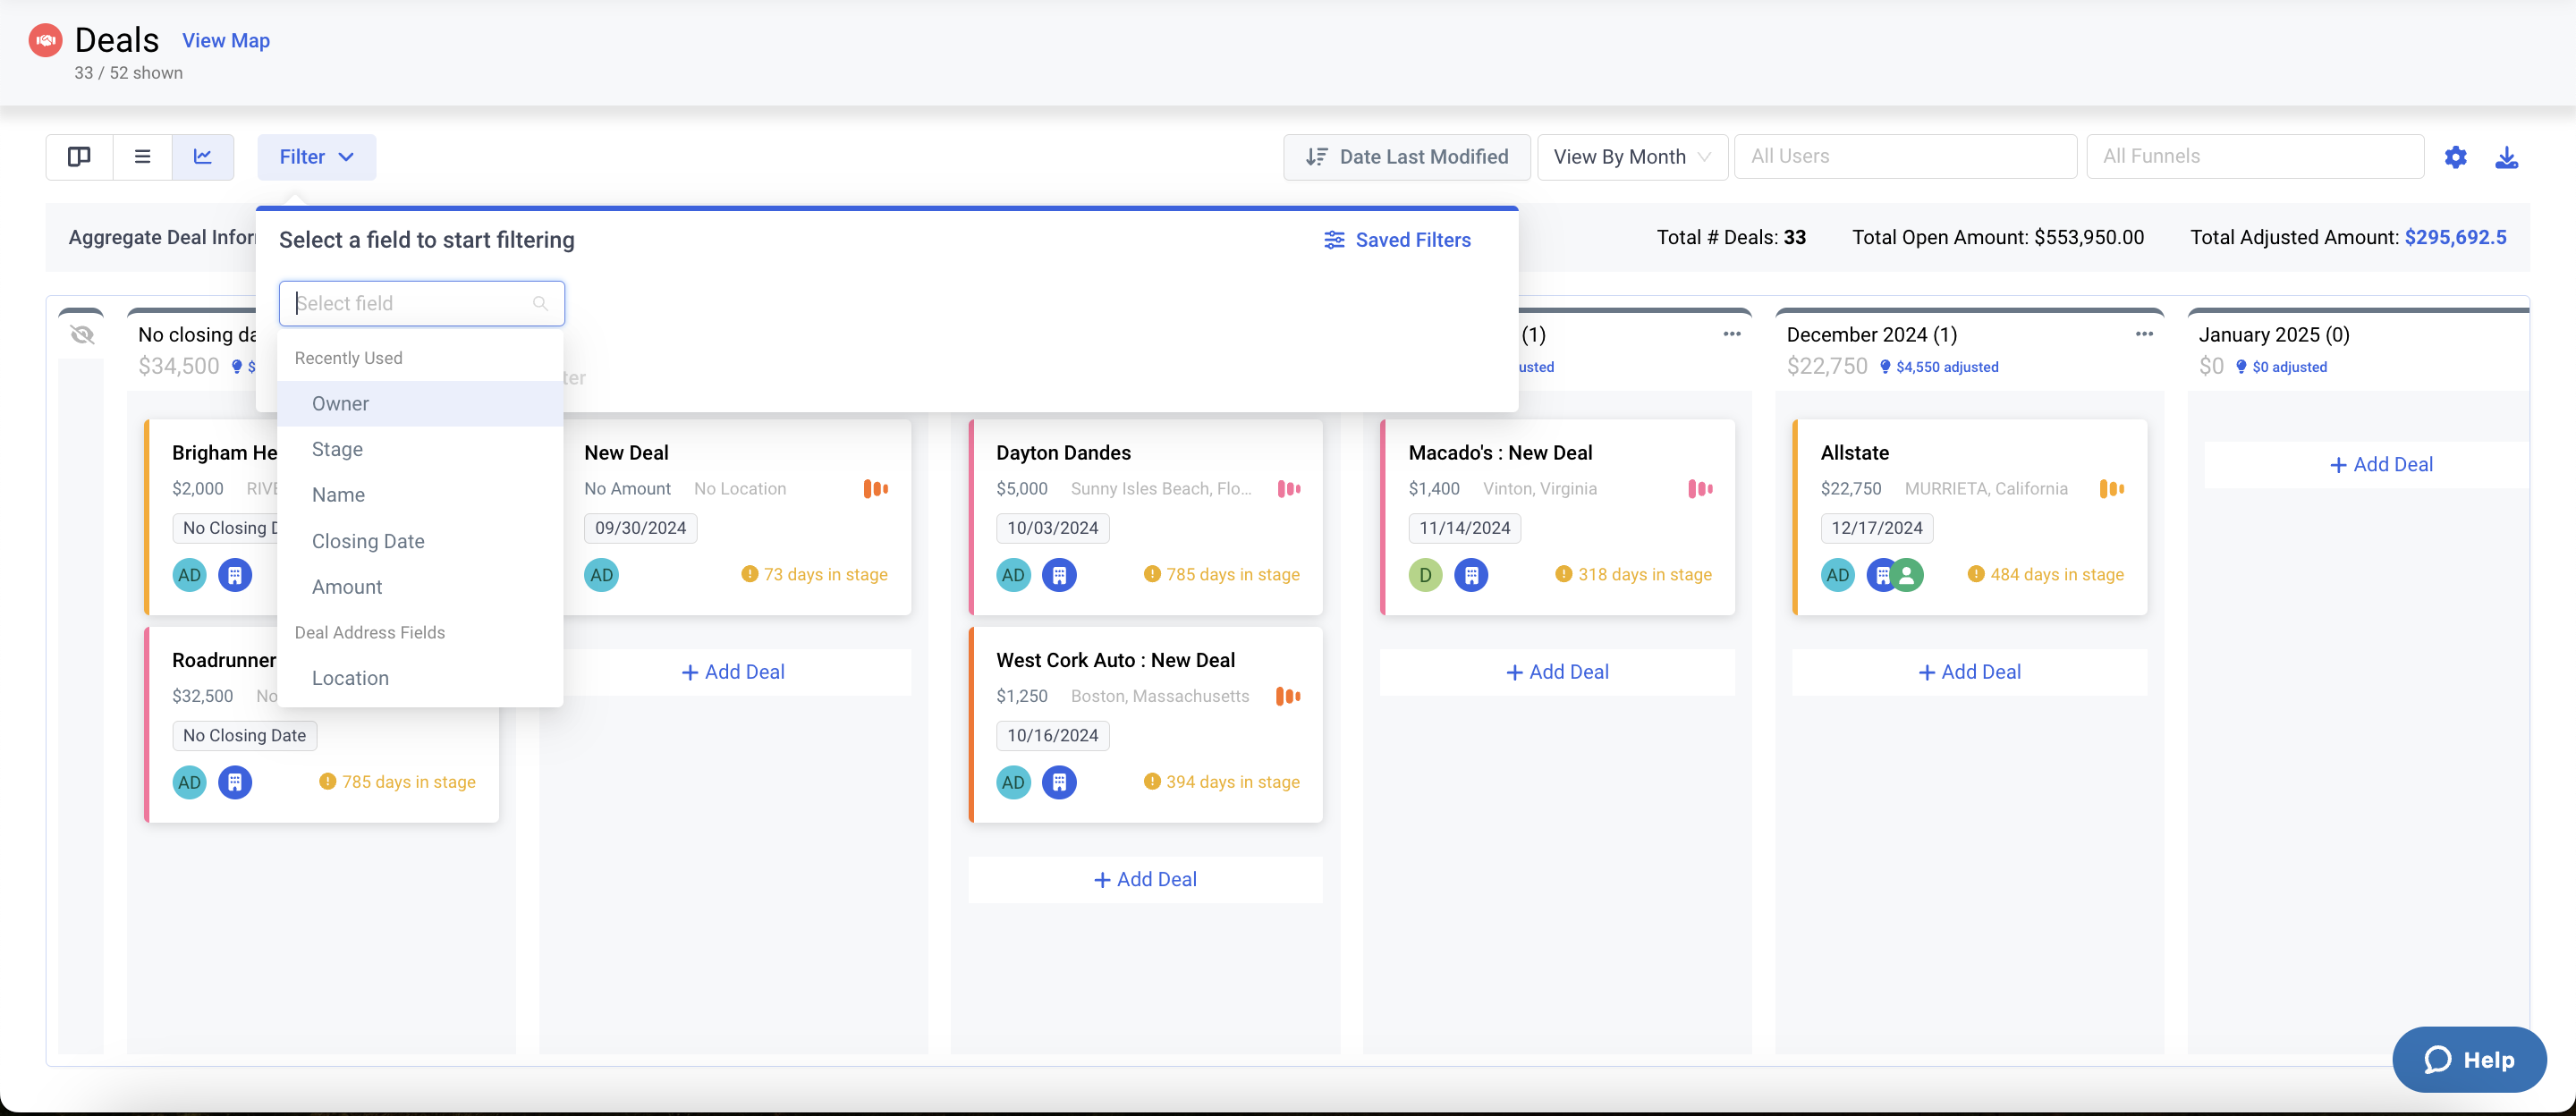Open December 2024 column options menu

(x=2144, y=334)
